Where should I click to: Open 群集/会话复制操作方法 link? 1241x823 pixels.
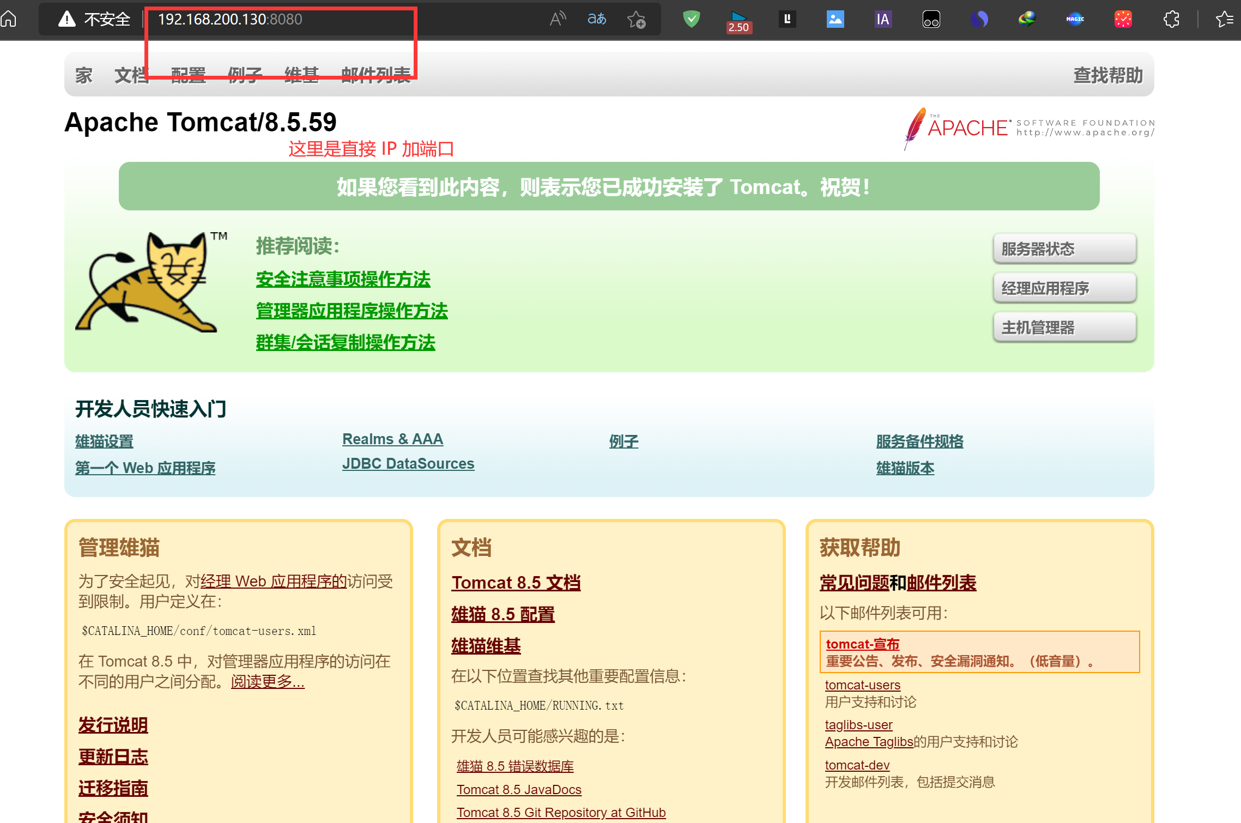[346, 342]
